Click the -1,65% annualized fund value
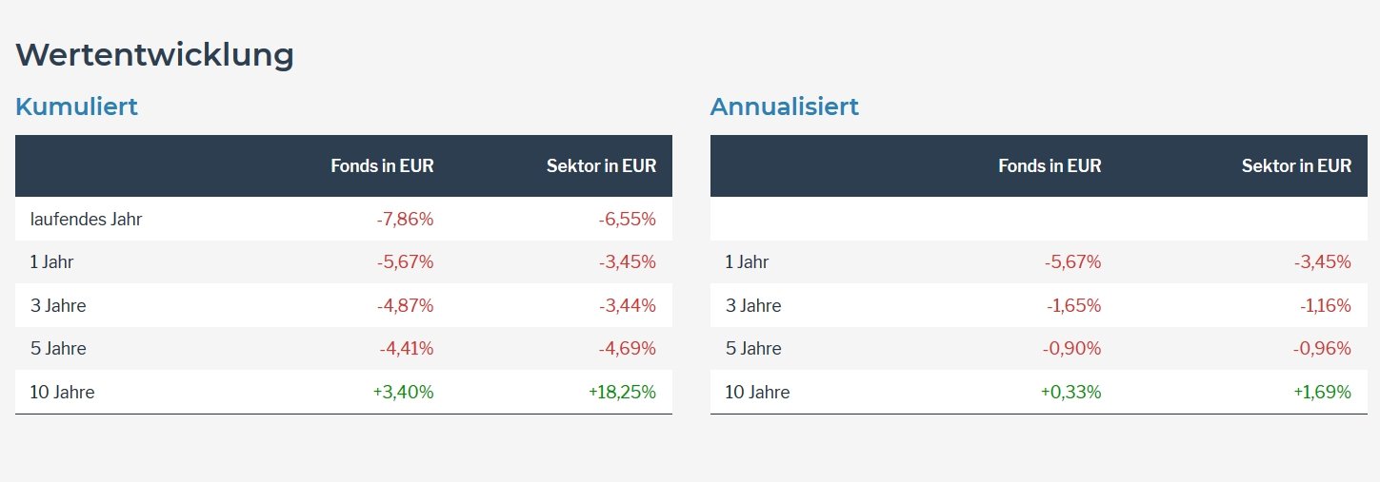Viewport: 1380px width, 482px height. pyautogui.click(x=1073, y=306)
